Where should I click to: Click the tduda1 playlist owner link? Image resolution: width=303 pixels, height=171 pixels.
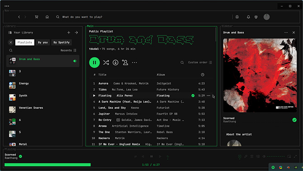[x=94, y=49]
